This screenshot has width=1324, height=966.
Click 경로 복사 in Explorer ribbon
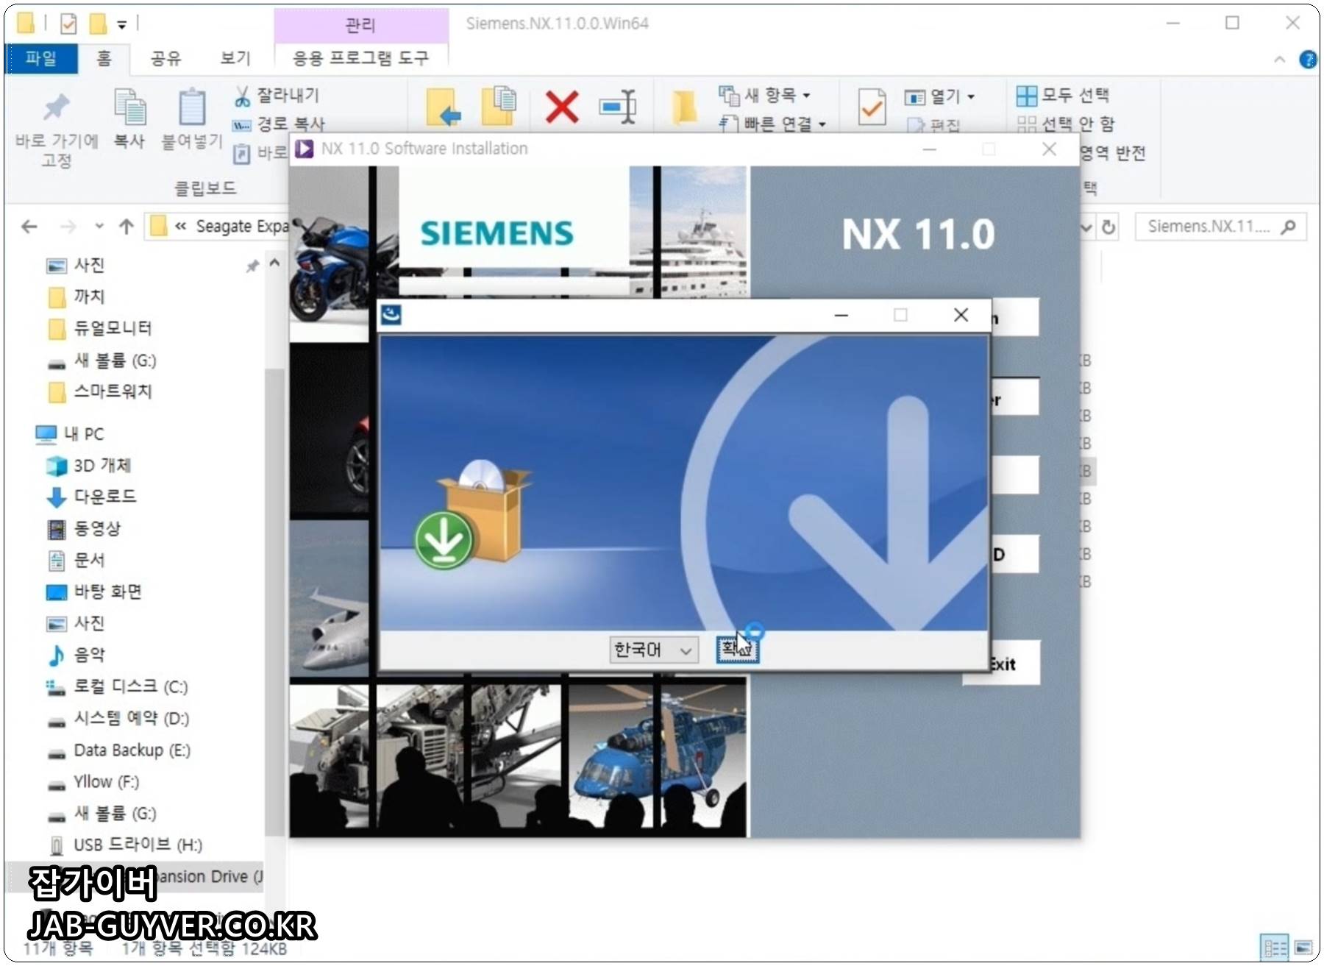[279, 124]
